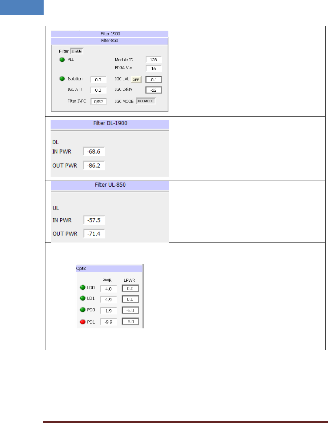
Task: Click the FPGA Ver. field showing 16
Action: click(154, 69)
